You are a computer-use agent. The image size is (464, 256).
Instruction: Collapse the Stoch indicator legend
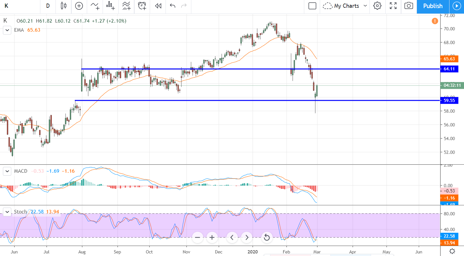(7, 212)
